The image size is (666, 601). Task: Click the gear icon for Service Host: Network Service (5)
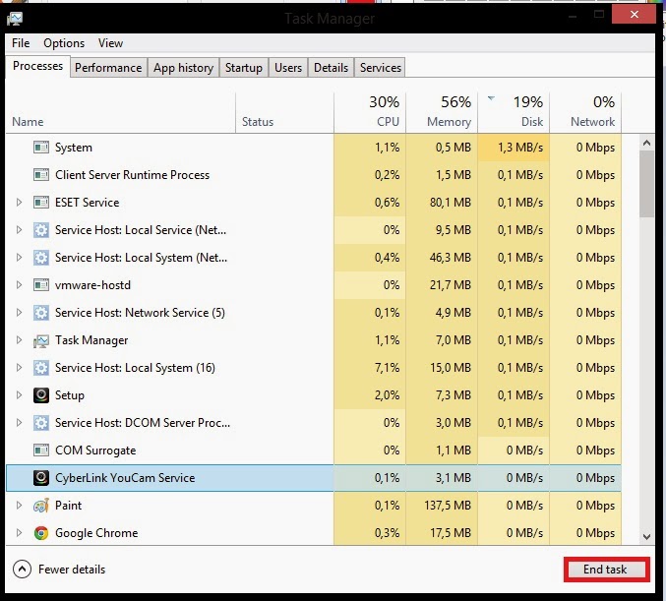pos(41,313)
